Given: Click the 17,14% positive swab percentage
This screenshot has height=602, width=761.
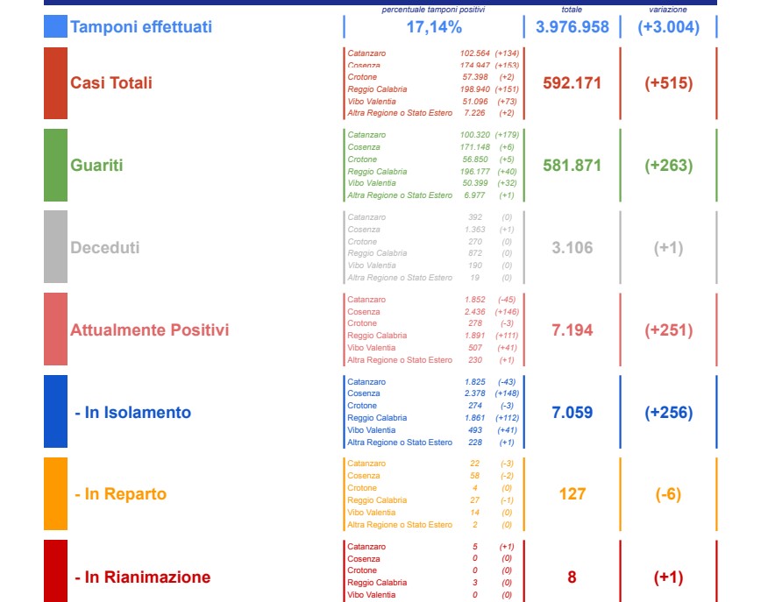Looking at the screenshot, I should (x=433, y=27).
